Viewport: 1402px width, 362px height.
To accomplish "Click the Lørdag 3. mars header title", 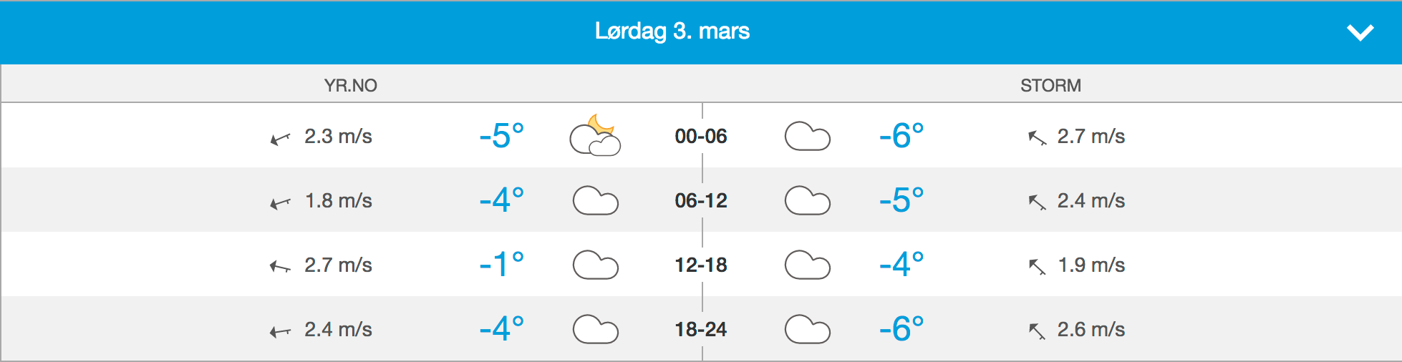I will point(672,31).
